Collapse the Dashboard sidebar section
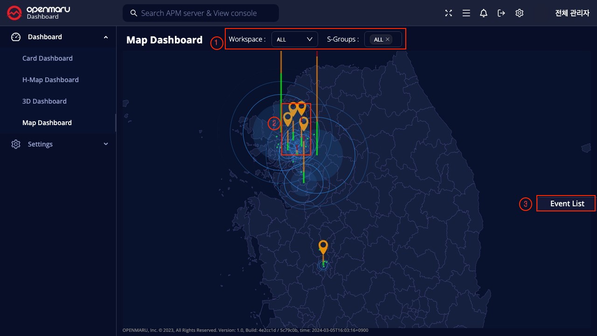 (106, 37)
